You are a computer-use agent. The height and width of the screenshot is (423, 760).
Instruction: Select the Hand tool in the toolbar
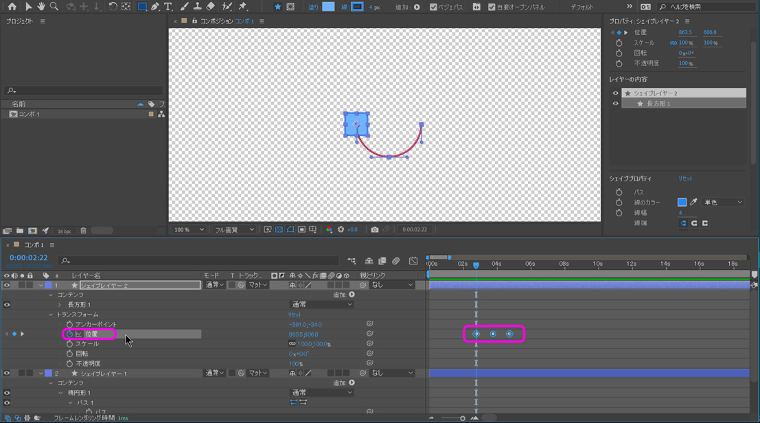(x=41, y=6)
